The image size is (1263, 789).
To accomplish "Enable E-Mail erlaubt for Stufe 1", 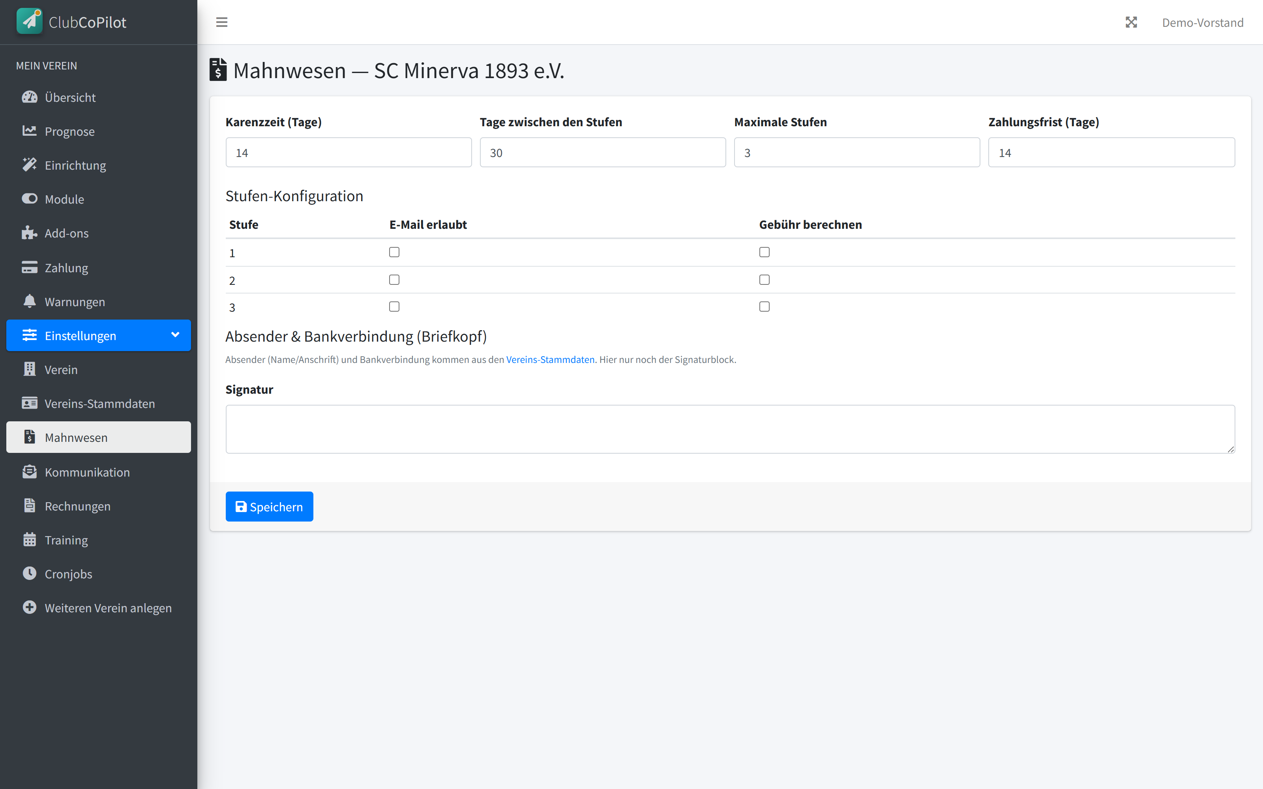I will [x=394, y=252].
